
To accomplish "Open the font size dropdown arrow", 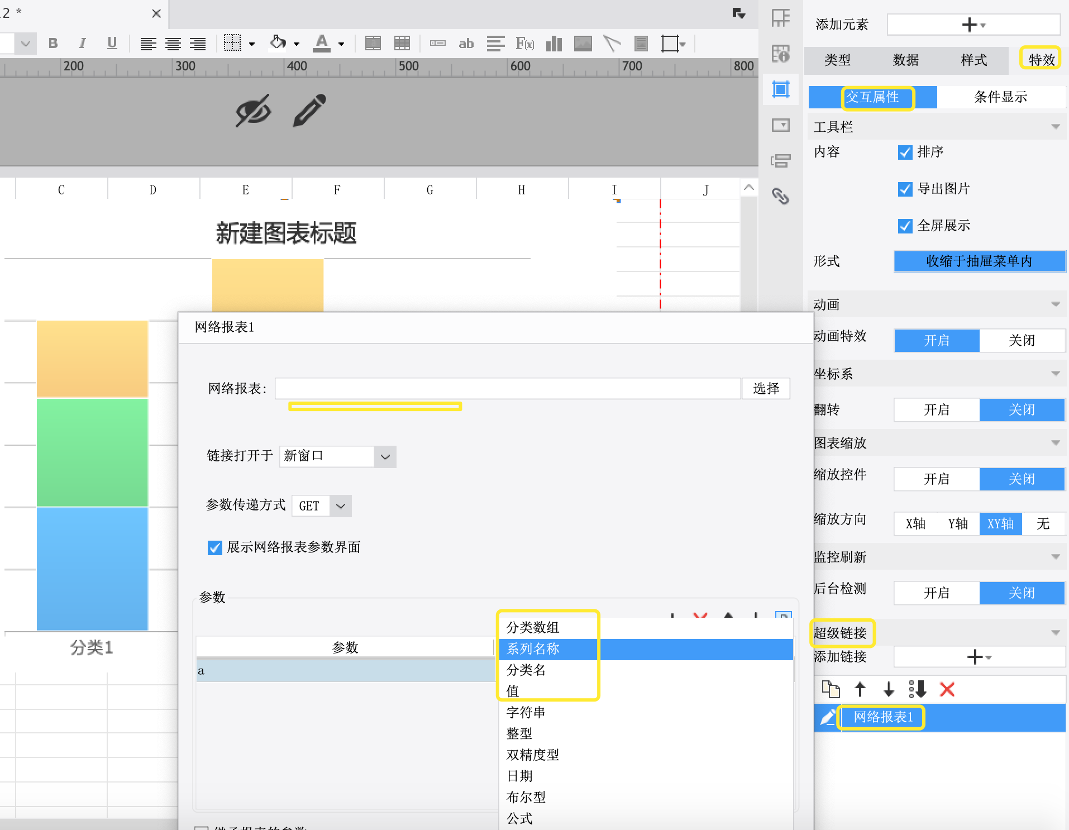I will [26, 43].
